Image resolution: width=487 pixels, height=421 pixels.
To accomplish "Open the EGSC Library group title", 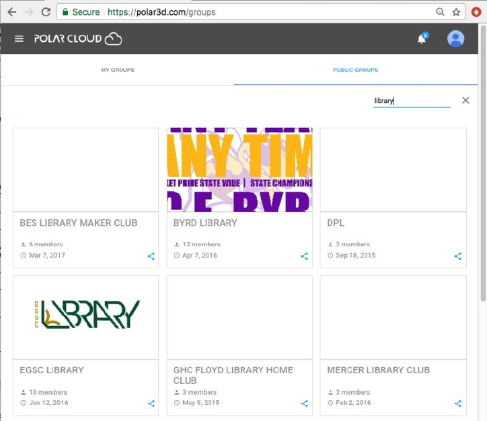I will click(52, 370).
